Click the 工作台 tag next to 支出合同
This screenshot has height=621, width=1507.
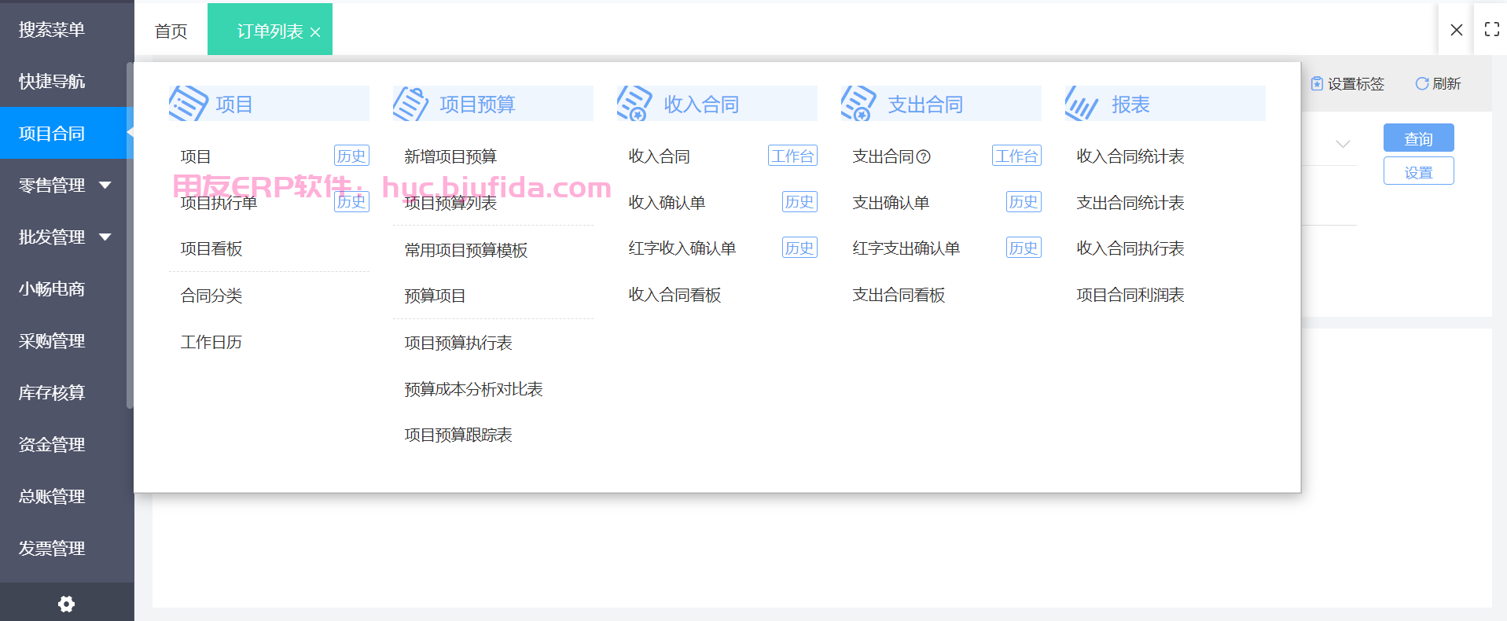tap(1016, 156)
